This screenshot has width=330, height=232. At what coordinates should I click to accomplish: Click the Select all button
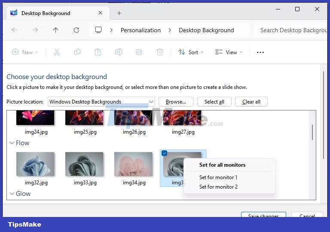(214, 102)
